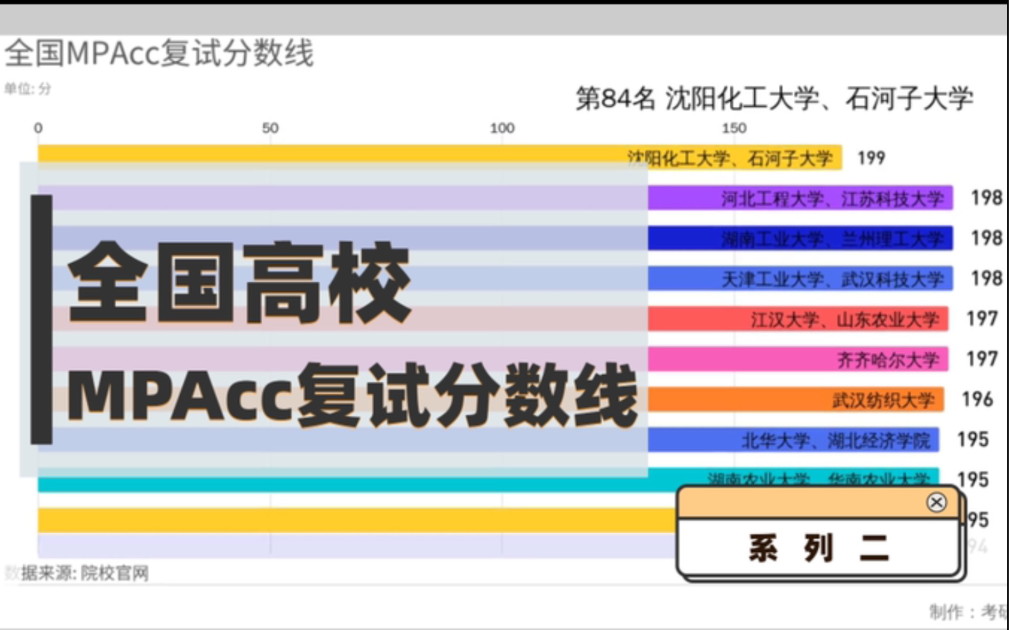The image size is (1009, 630).
Task: Select the yellow bar 沈阳化工大学、石河子大学
Action: point(440,157)
